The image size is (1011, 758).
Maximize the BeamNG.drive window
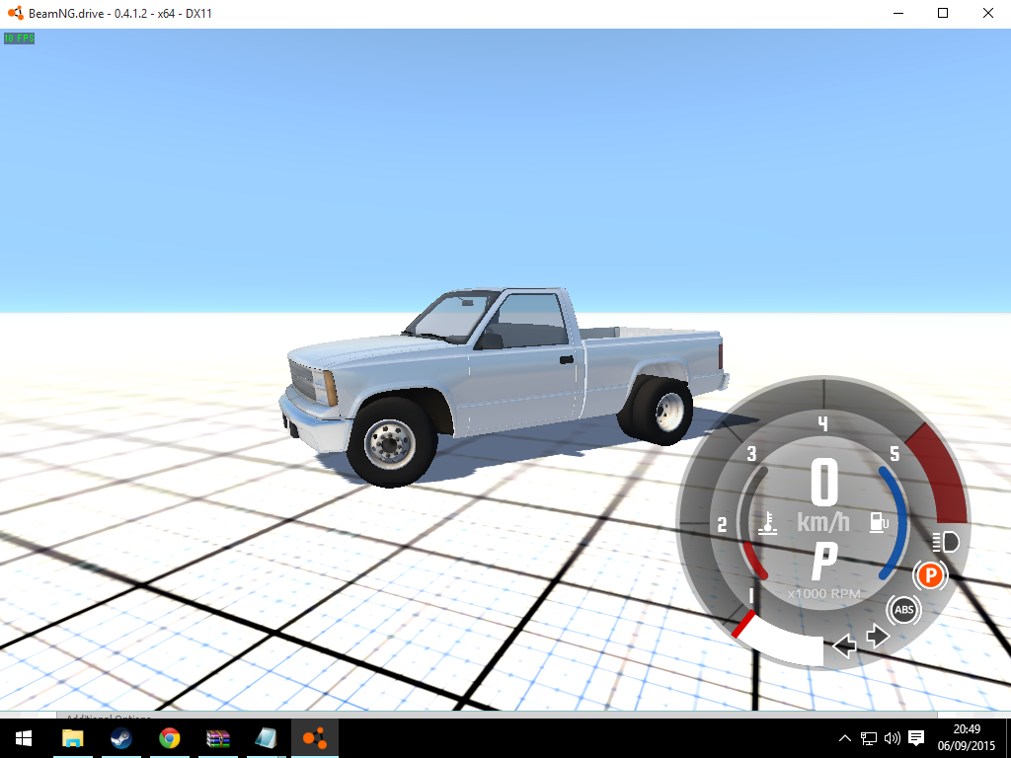coord(943,13)
